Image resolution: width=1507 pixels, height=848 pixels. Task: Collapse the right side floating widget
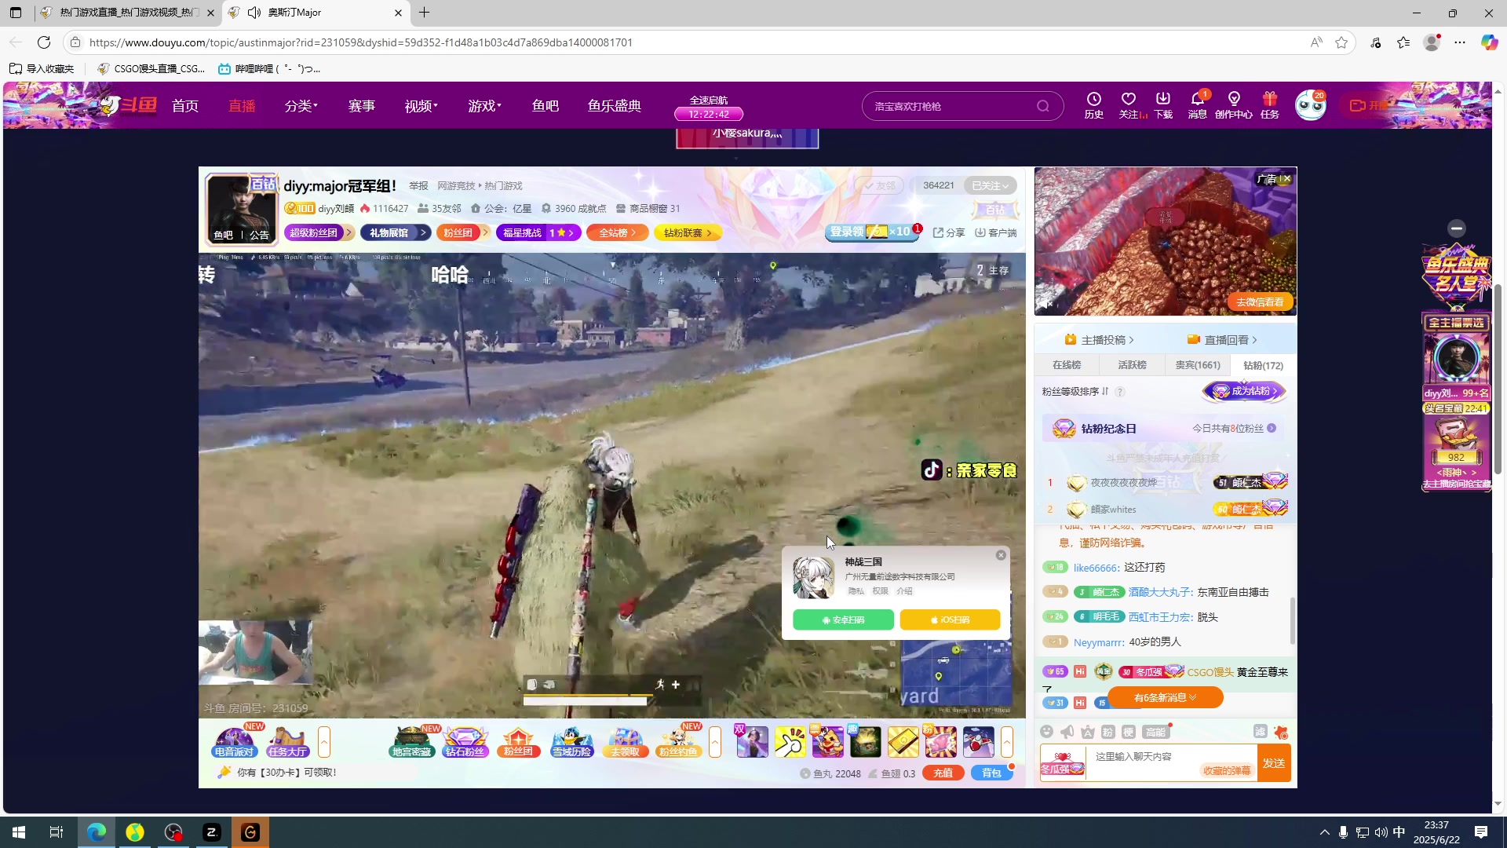pyautogui.click(x=1457, y=228)
